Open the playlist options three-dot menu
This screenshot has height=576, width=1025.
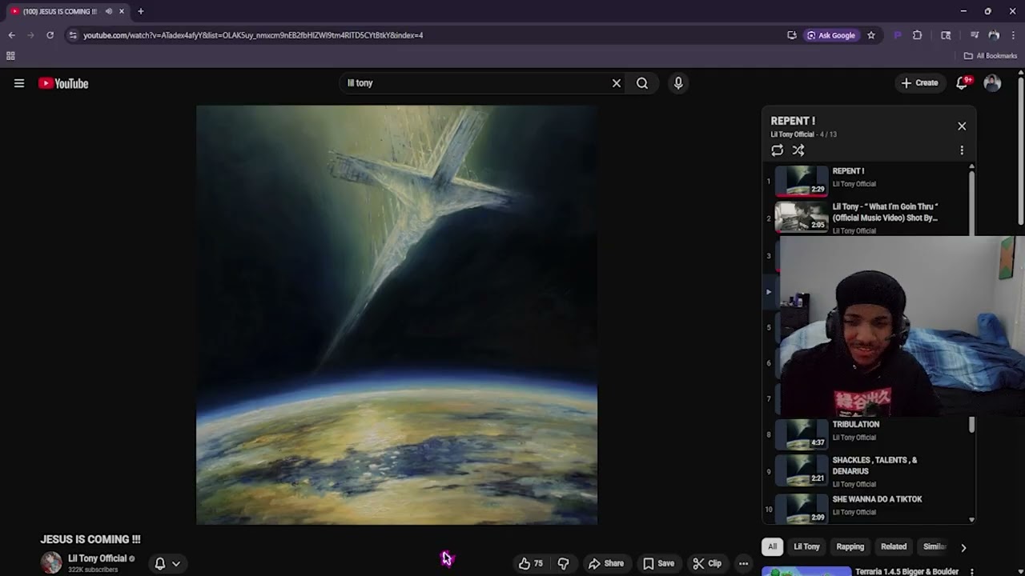click(x=962, y=150)
